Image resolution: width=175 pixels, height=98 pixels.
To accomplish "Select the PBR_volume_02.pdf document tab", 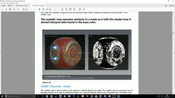I will (38, 5).
